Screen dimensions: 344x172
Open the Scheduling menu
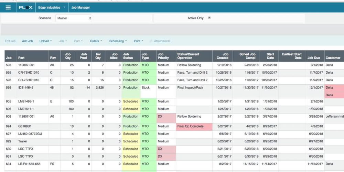coord(118,41)
